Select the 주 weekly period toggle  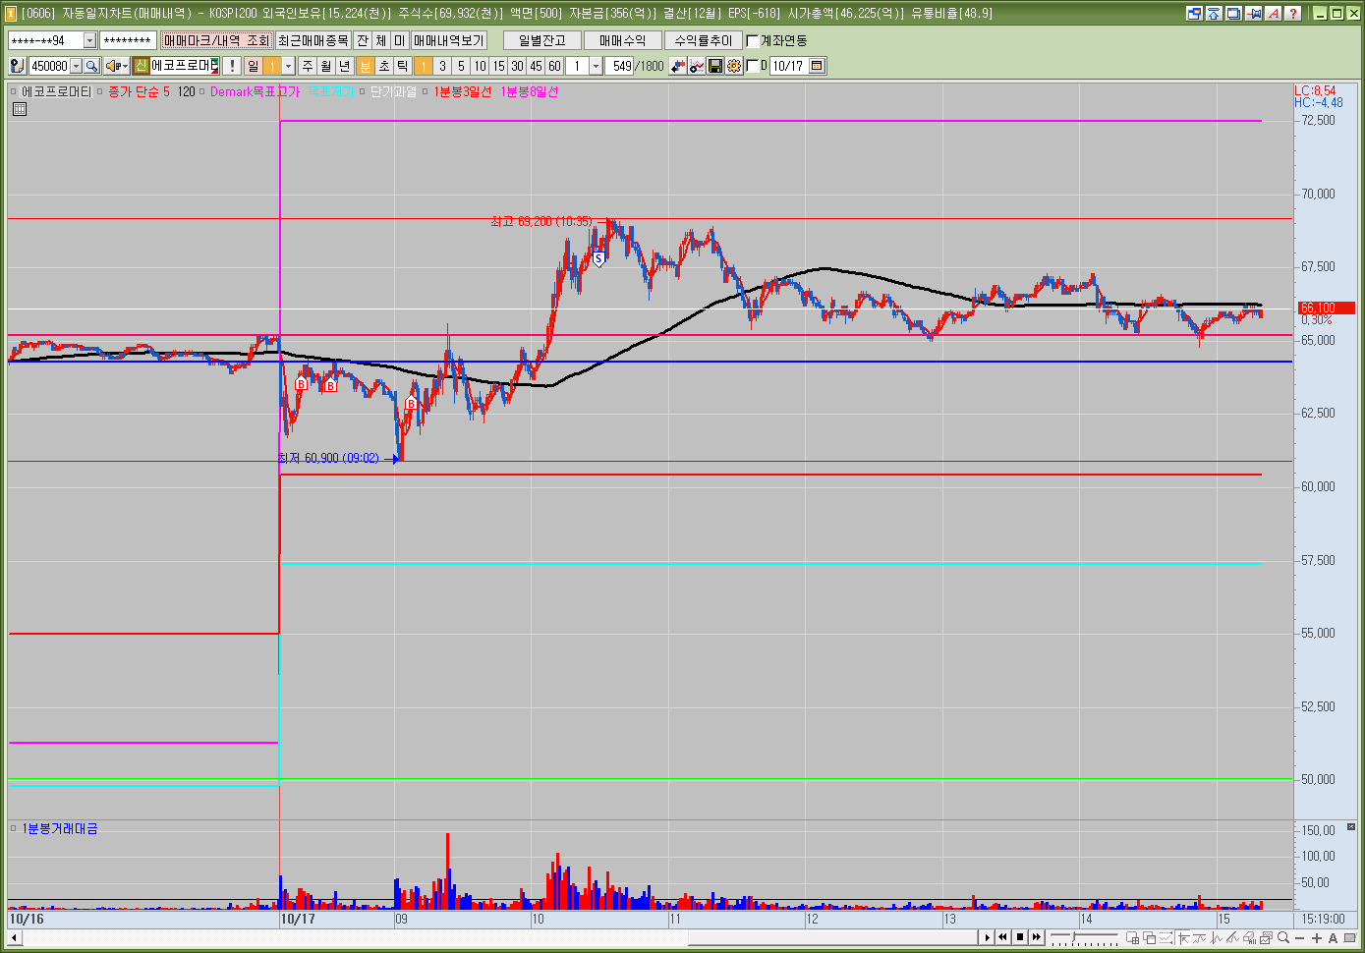coord(308,66)
